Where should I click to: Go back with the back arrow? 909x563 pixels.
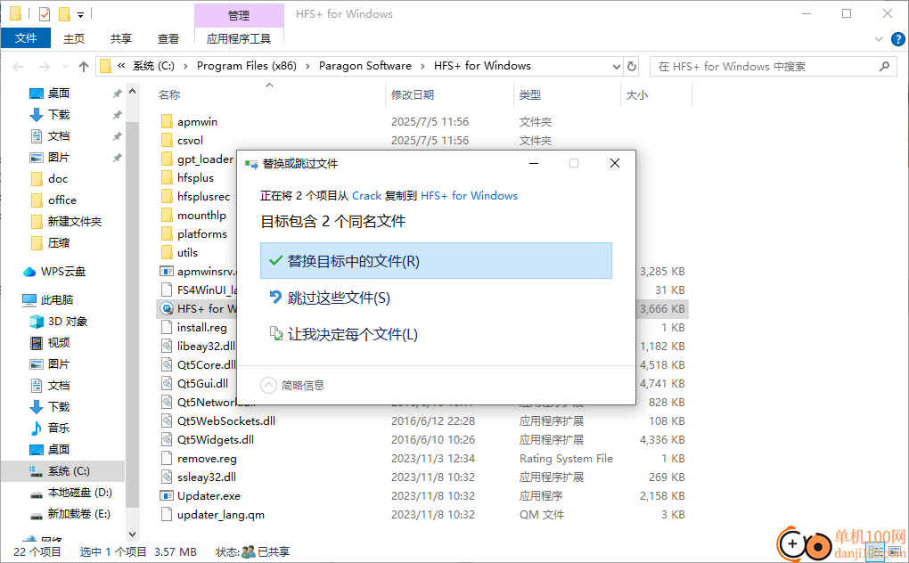click(18, 67)
